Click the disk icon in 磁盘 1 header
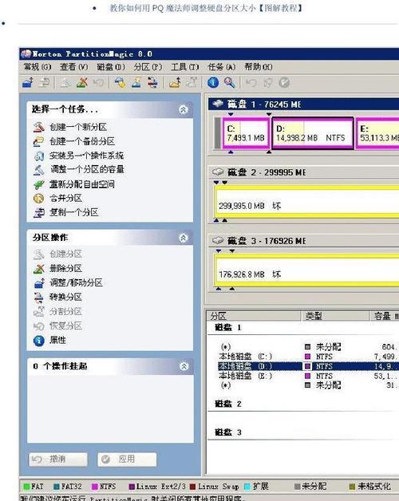Screen dimensions: 399x501 [x=218, y=104]
